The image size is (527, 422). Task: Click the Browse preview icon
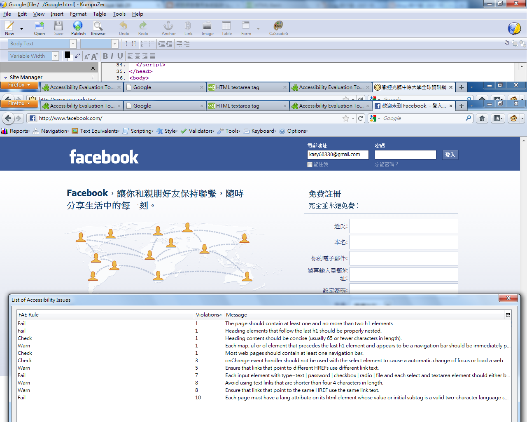point(98,26)
